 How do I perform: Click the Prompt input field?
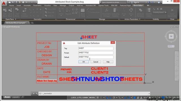(x=96, y=53)
